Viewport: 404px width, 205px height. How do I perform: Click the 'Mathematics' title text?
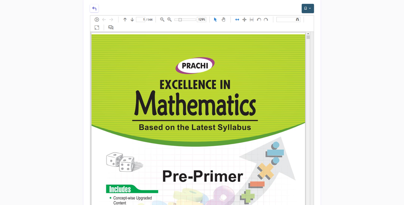pos(195,104)
